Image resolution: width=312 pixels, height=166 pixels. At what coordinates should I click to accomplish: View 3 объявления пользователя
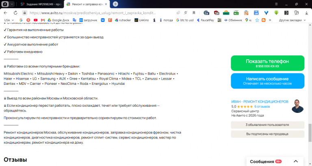coord(267,125)
